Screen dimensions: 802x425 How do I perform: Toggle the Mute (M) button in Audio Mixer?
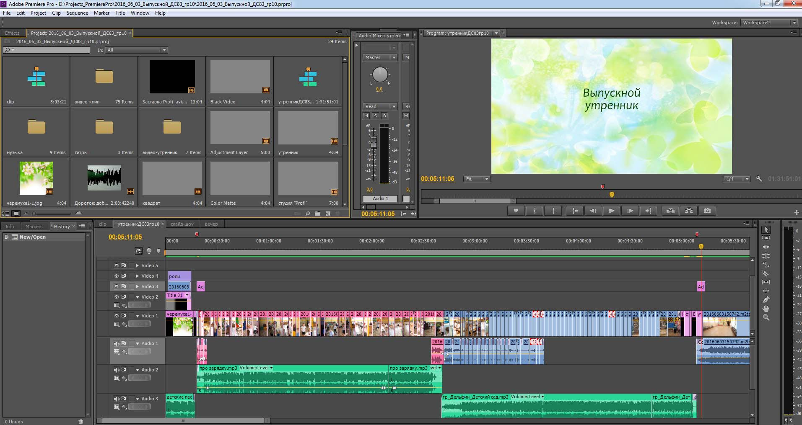point(366,116)
